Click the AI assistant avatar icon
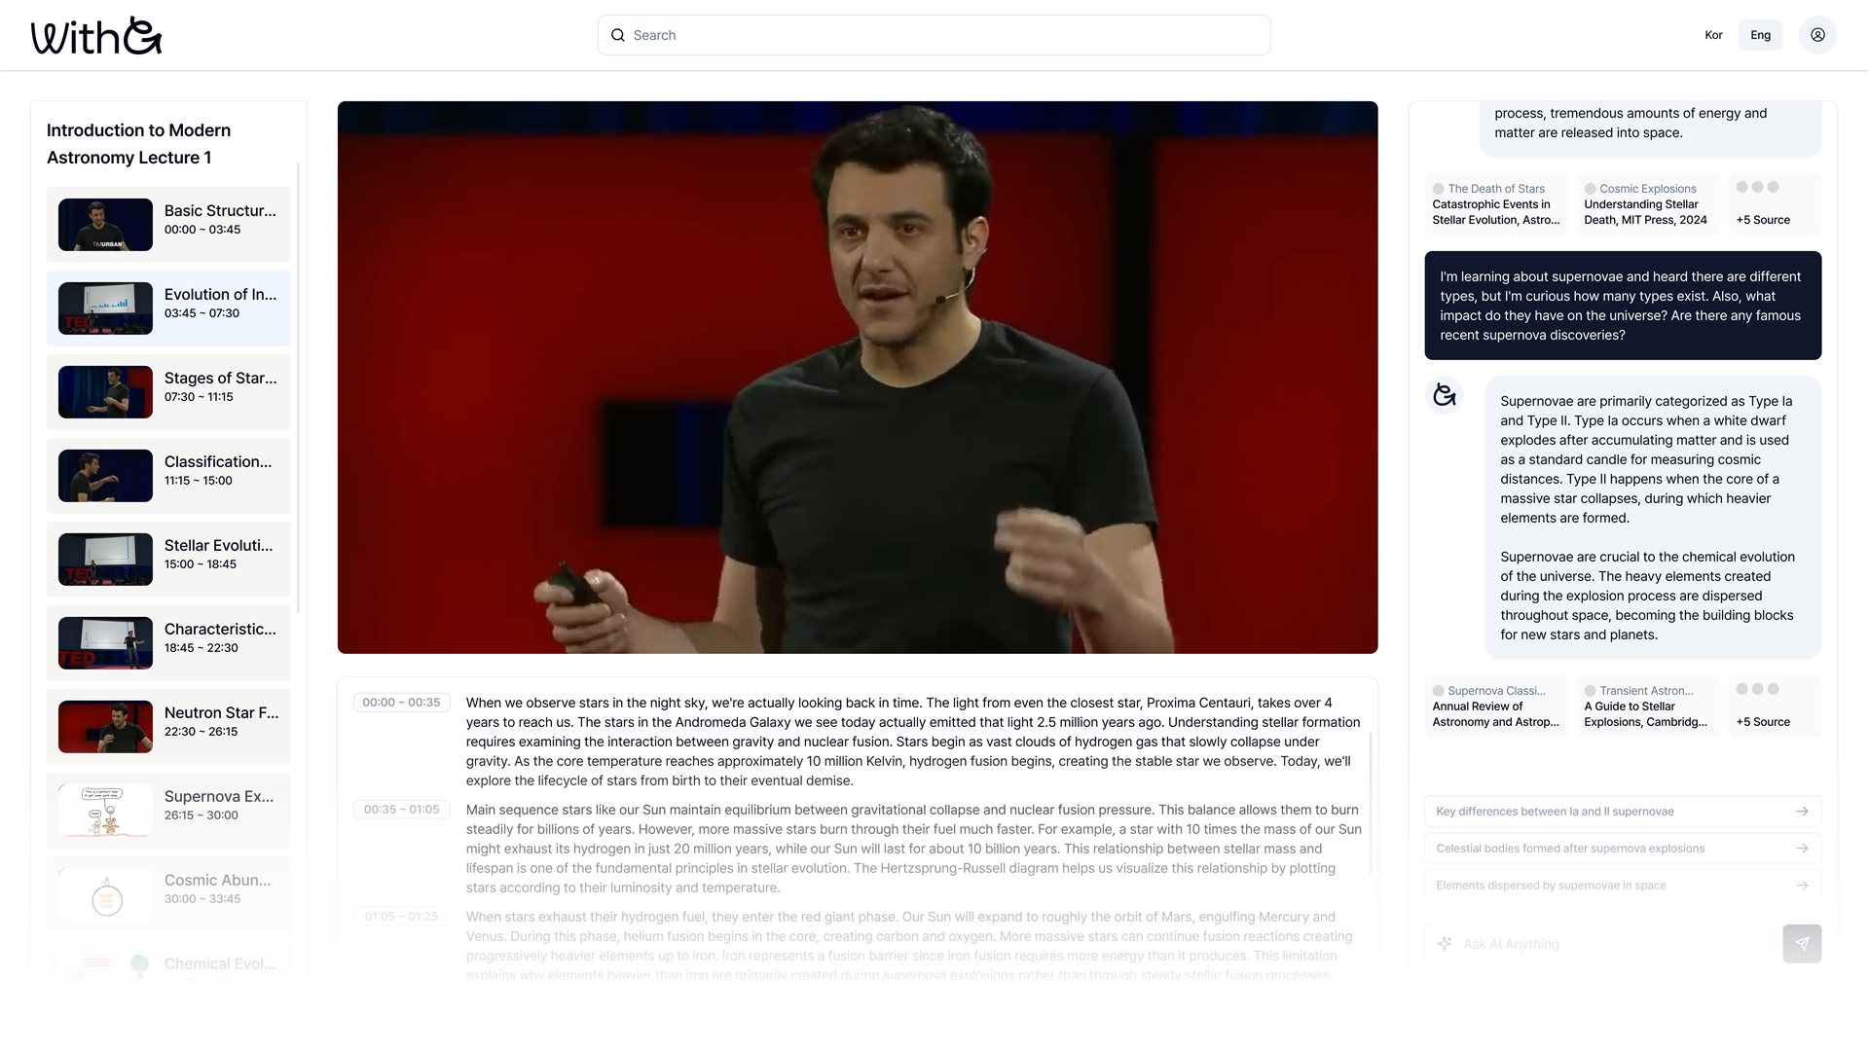Screen dimensions: 1869x1051 1445,395
